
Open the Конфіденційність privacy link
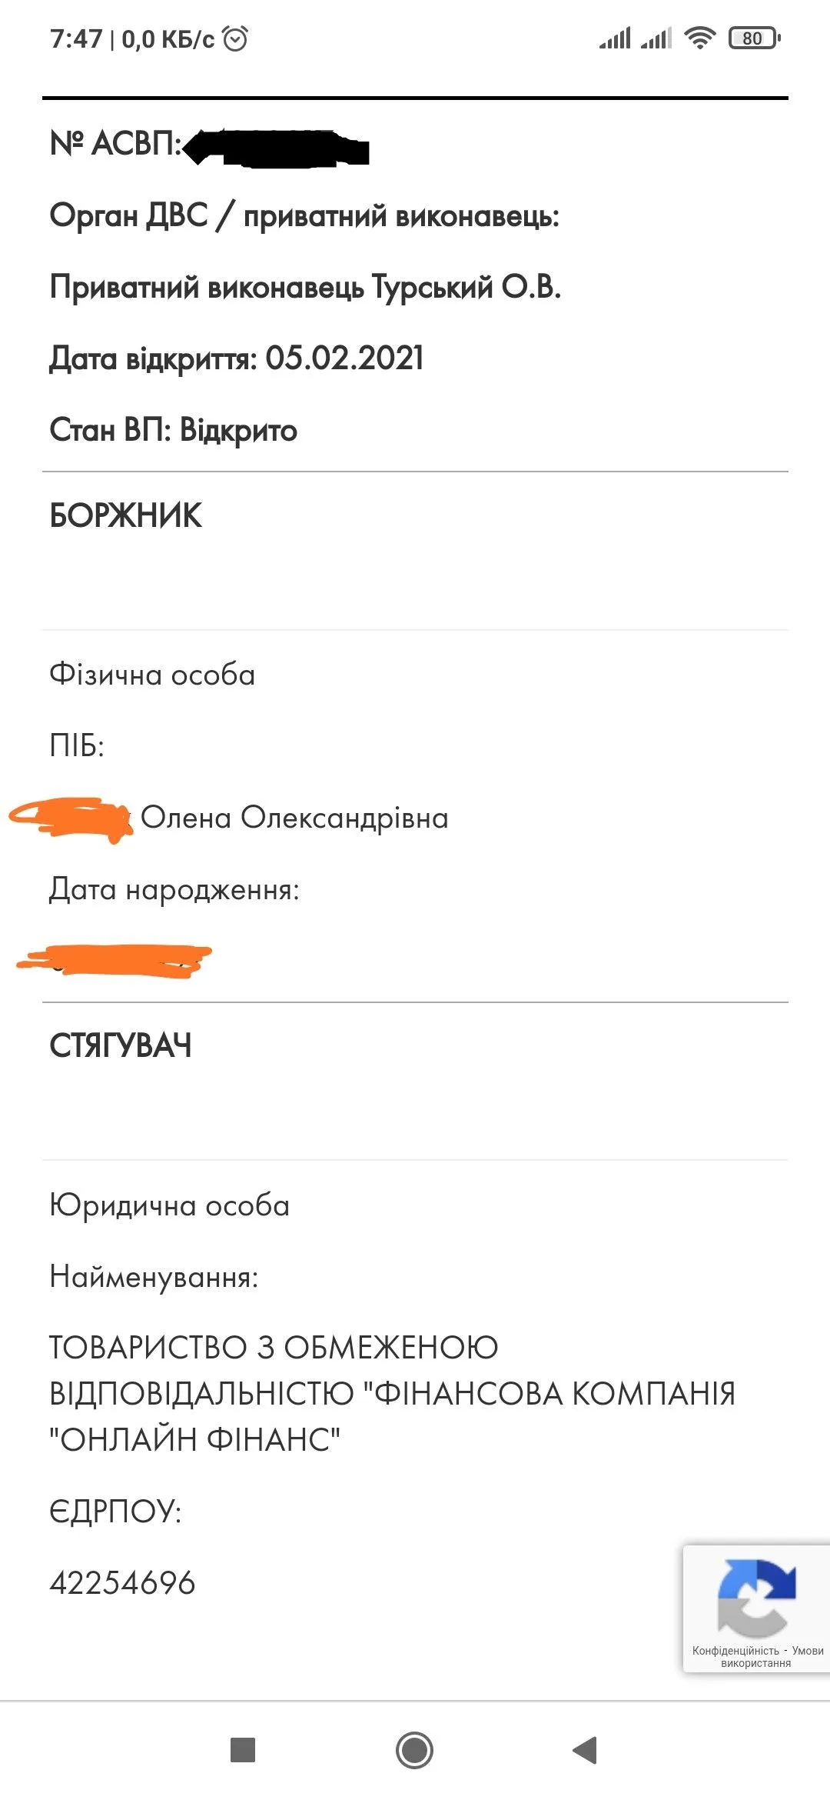[x=735, y=1651]
